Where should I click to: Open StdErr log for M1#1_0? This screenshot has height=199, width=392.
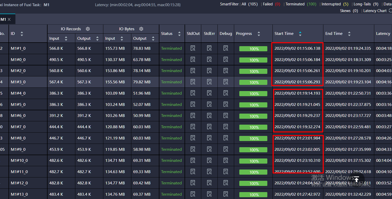click(209, 48)
